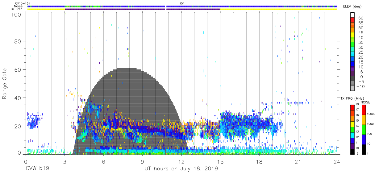The width and height of the screenshot is (379, 175).
Task: Click the 'NOISE' legend title
Action: point(366,102)
